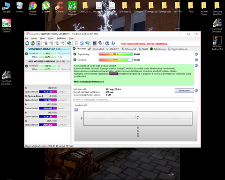Click the save icon above the Kondíció chart
The height and width of the screenshot is (180, 225).
[76, 110]
